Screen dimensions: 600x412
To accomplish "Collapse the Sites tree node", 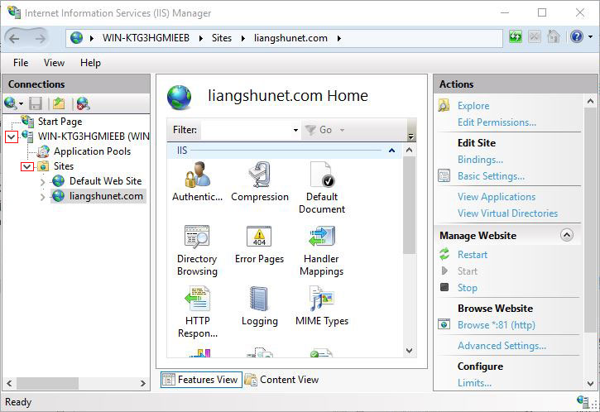I will [x=26, y=167].
